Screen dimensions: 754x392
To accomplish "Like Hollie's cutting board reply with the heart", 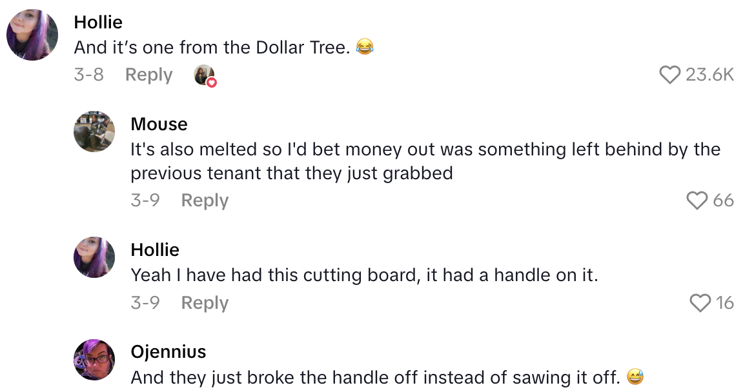I will coord(700,302).
